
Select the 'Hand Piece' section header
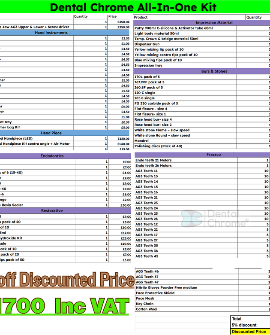coord(51,133)
